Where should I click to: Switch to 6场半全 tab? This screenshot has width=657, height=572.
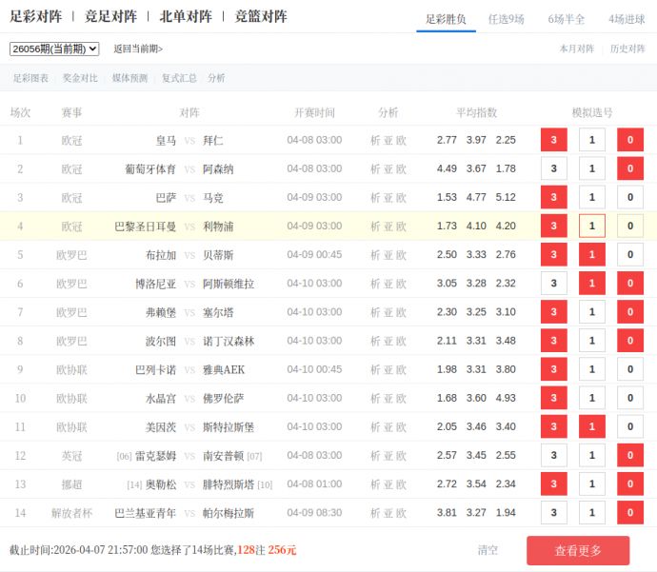tap(566, 19)
